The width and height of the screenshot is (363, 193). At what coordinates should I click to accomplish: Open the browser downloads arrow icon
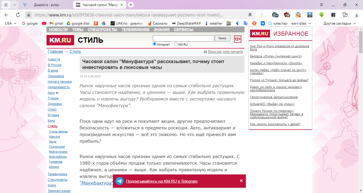coord(357,15)
